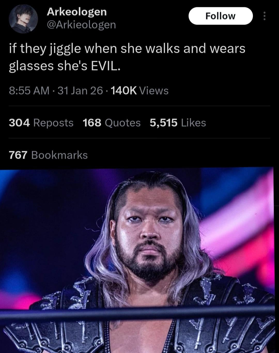Follow the Arkeologen account
The width and height of the screenshot is (279, 353).
pos(221,16)
